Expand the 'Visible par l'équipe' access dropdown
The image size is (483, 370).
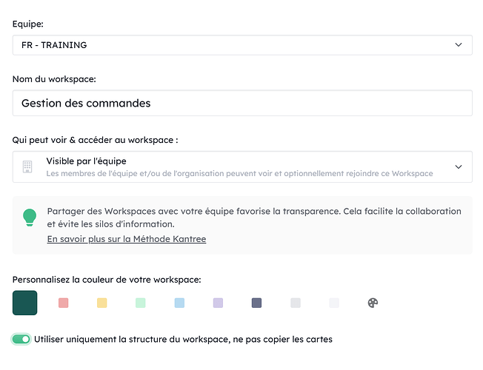coord(242,166)
